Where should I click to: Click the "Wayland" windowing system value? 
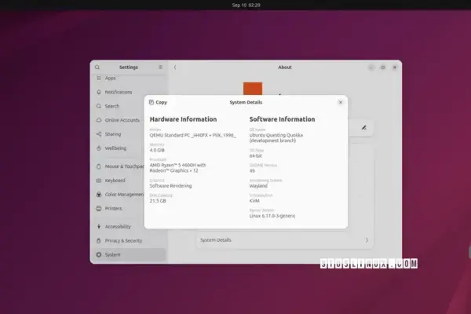(x=258, y=186)
